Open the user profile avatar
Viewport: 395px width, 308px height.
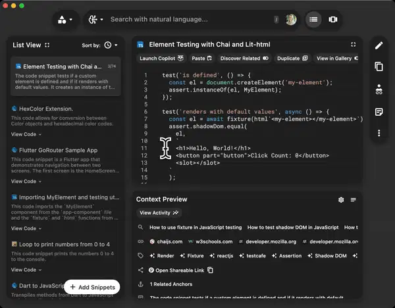pos(291,19)
